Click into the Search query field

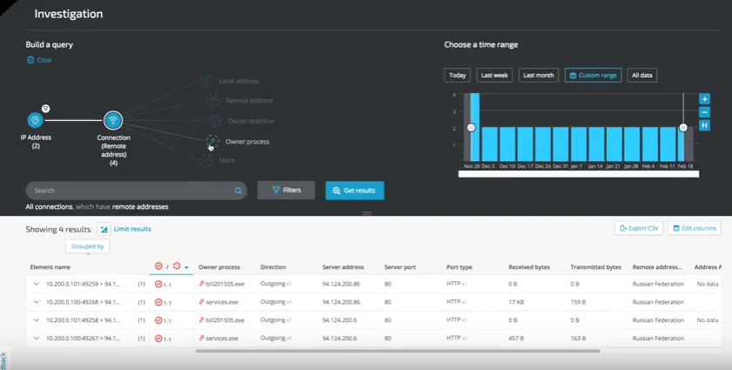click(x=131, y=190)
